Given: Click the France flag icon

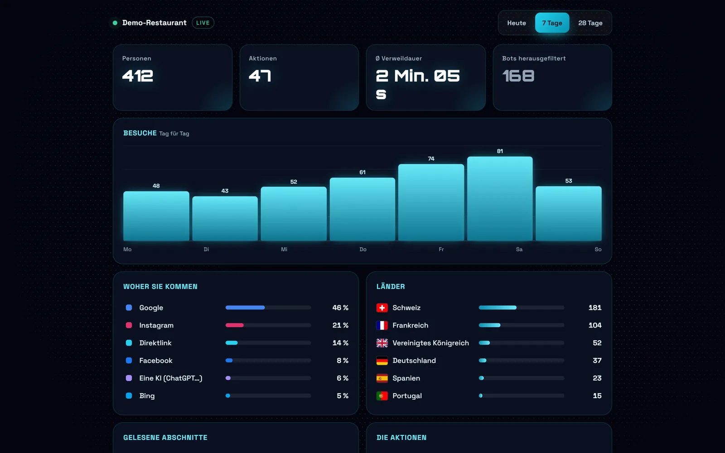Looking at the screenshot, I should pos(382,325).
